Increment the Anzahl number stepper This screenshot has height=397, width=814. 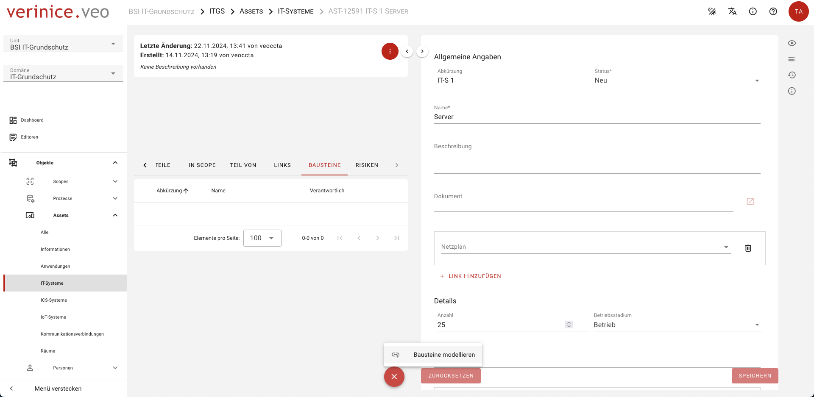coord(569,323)
